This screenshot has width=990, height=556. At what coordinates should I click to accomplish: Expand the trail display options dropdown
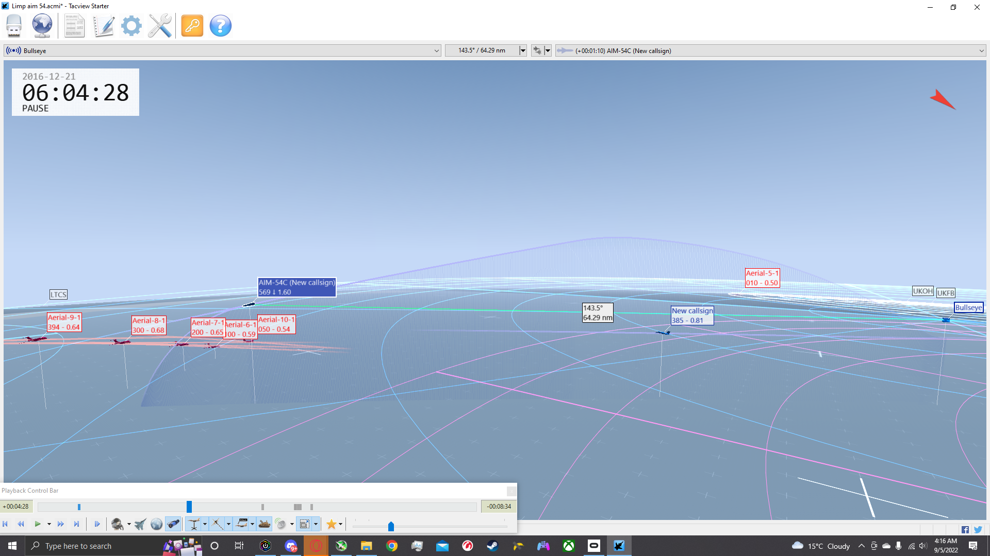(x=228, y=524)
